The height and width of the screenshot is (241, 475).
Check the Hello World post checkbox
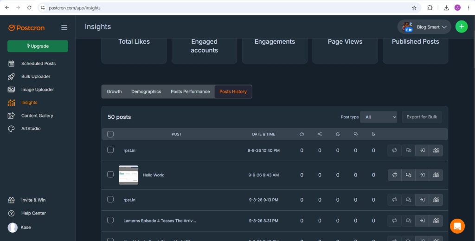[110, 174]
